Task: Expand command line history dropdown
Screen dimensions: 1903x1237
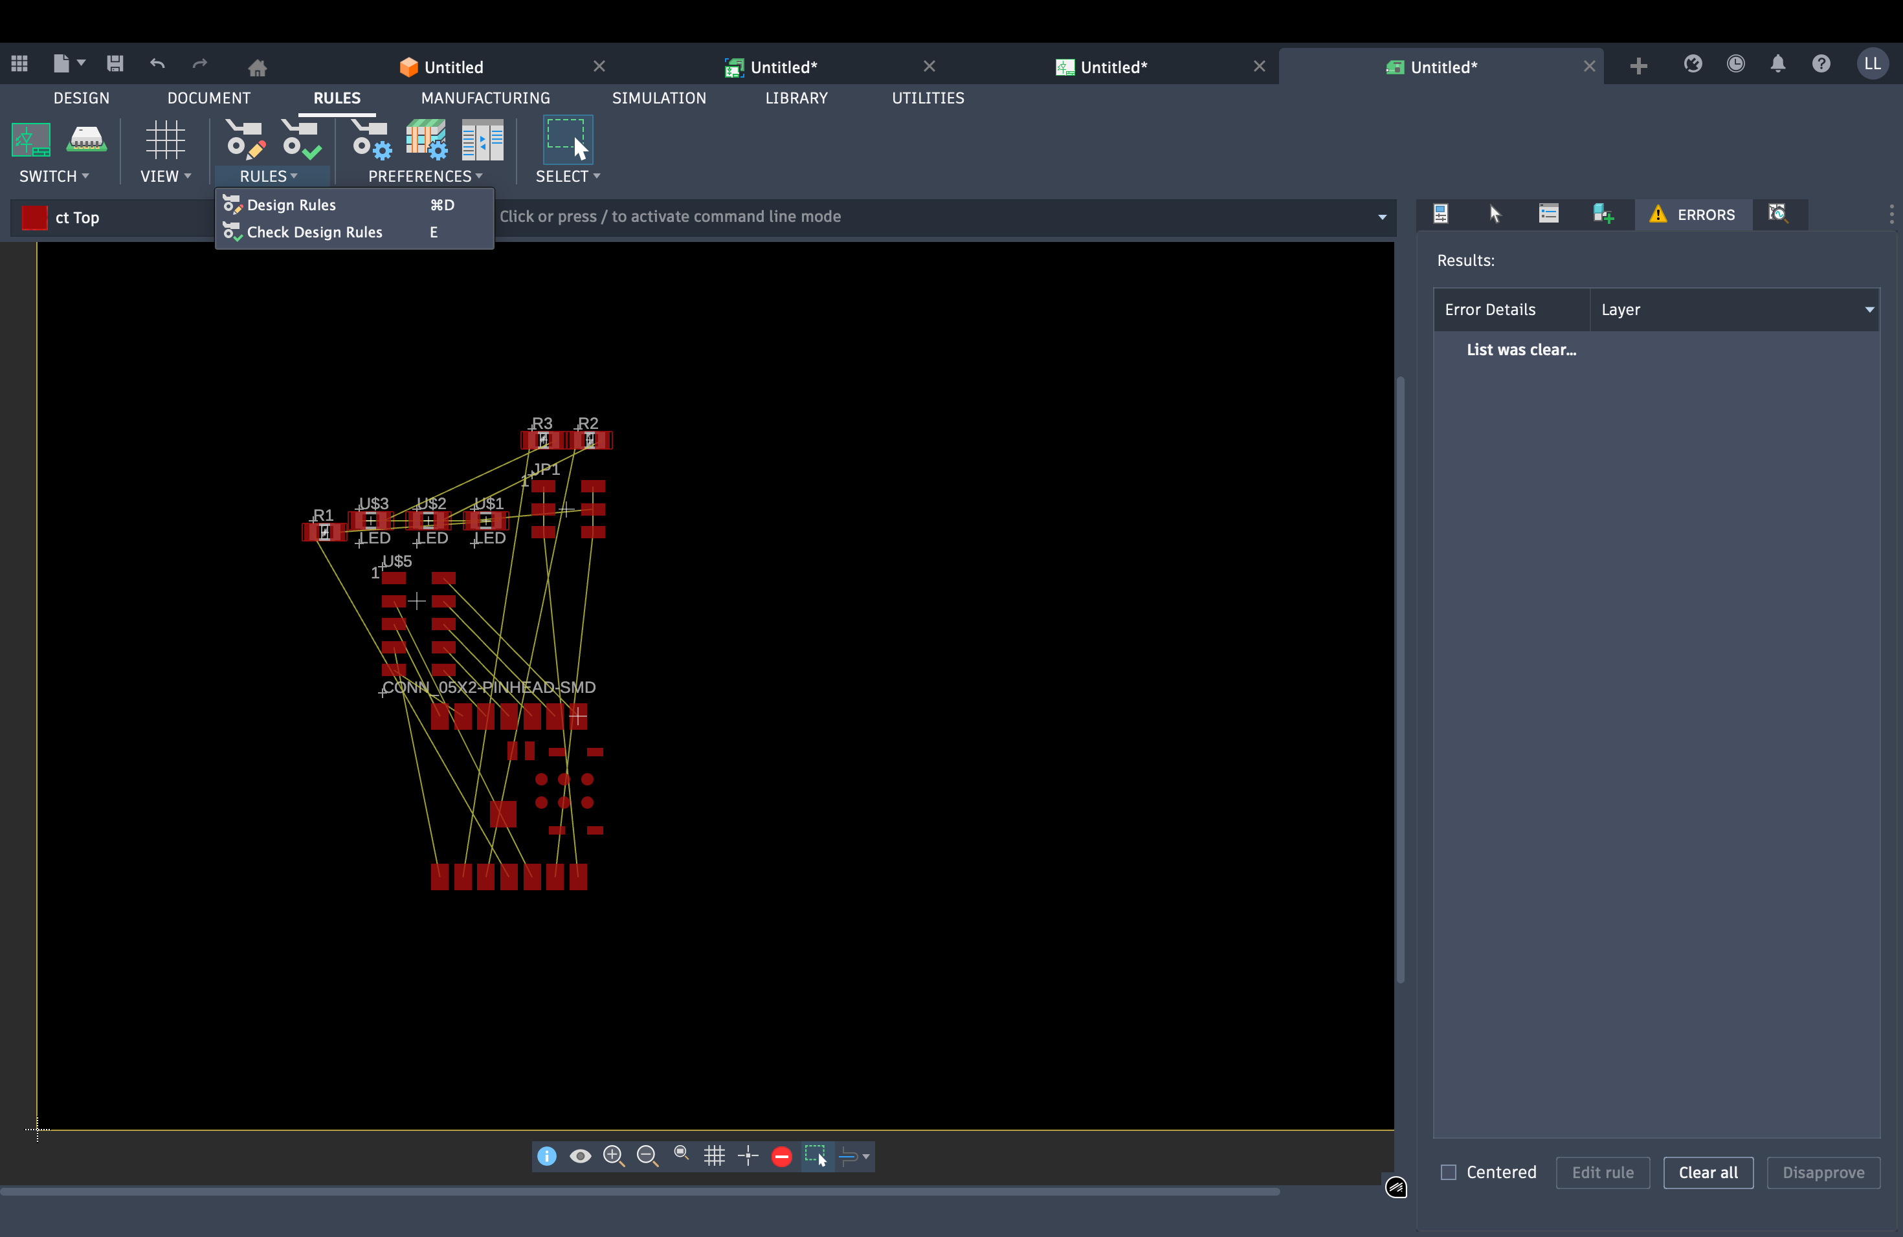Action: (x=1382, y=217)
